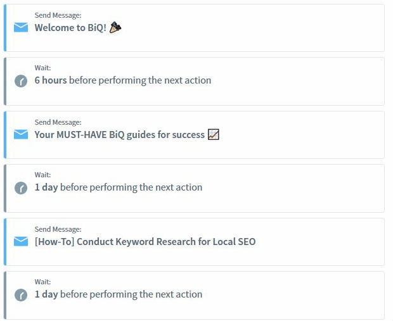
Task: Open Your MUST-HAVE BiQ guides for success message
Action: click(120, 135)
